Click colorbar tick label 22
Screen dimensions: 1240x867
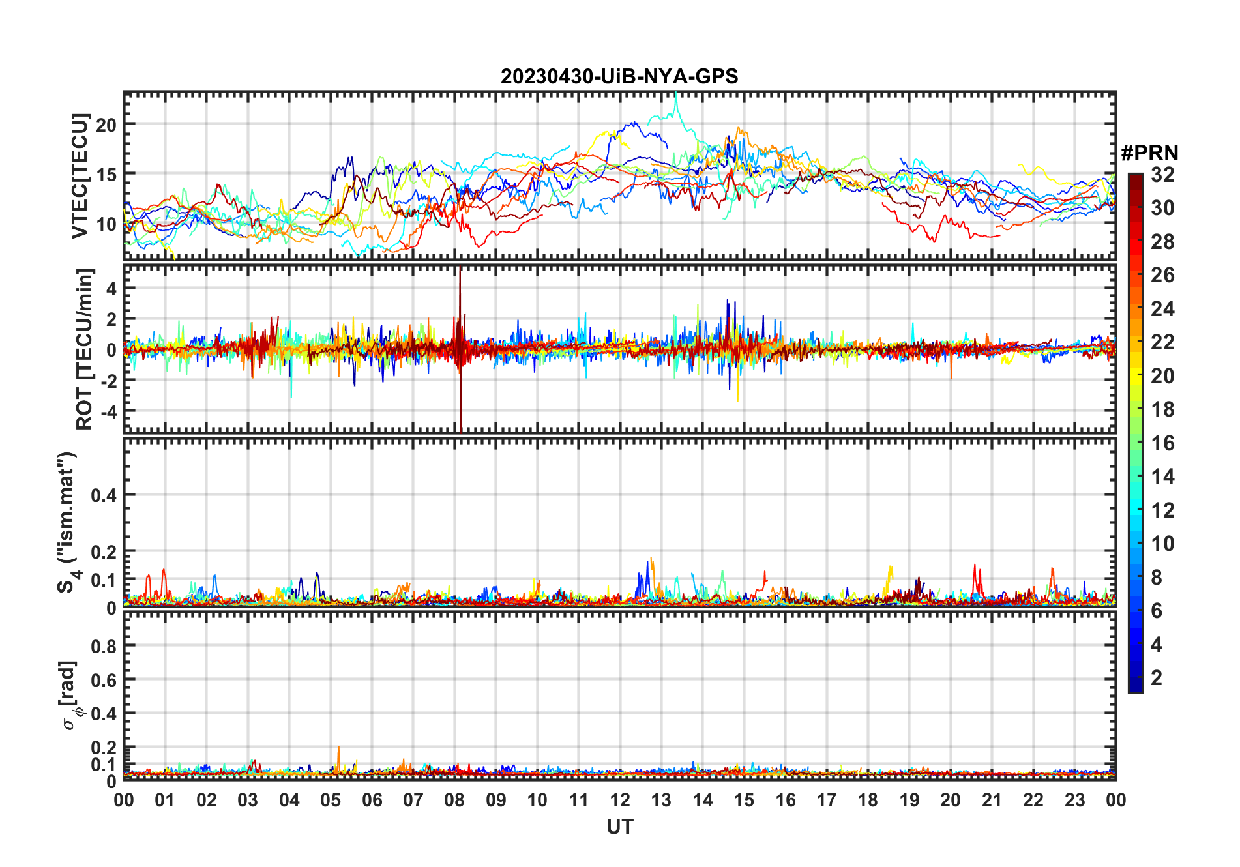click(1162, 342)
